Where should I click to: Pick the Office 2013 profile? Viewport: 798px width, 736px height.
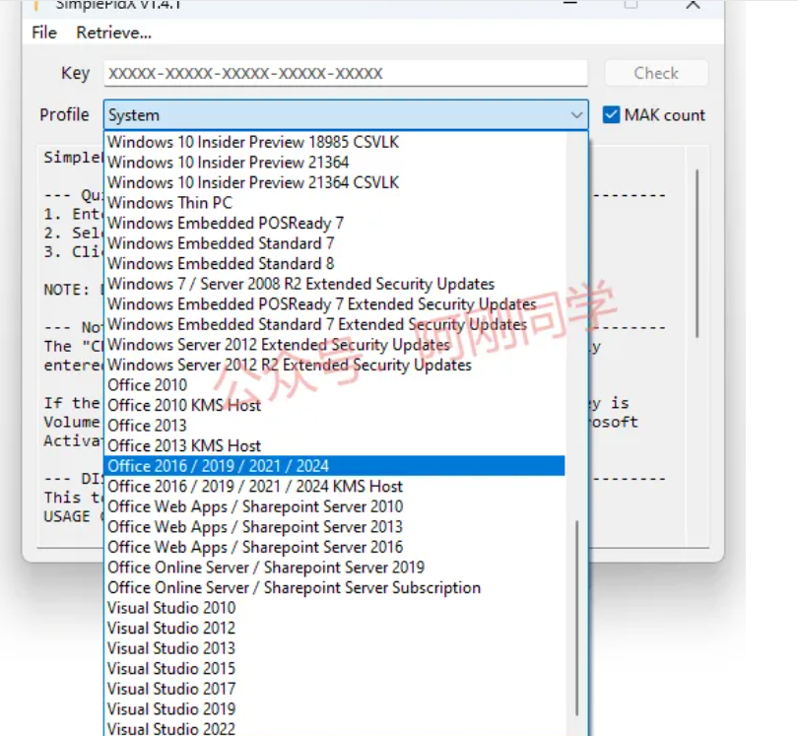(x=335, y=426)
